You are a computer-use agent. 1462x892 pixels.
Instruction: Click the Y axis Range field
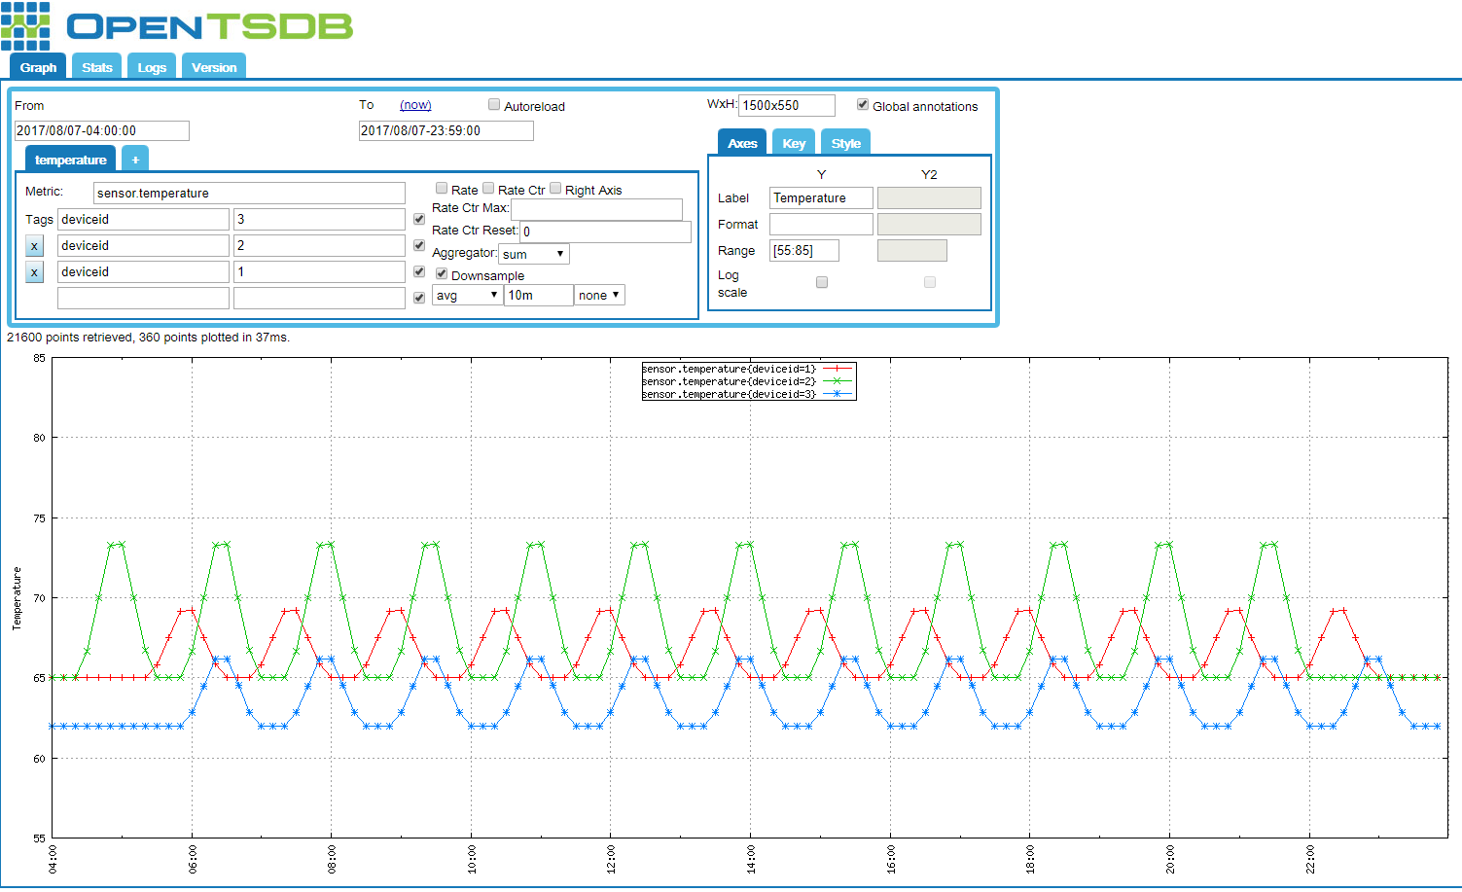click(804, 250)
